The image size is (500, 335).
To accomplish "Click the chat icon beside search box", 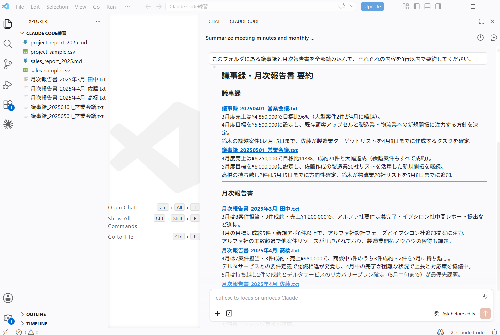I will [342, 6].
